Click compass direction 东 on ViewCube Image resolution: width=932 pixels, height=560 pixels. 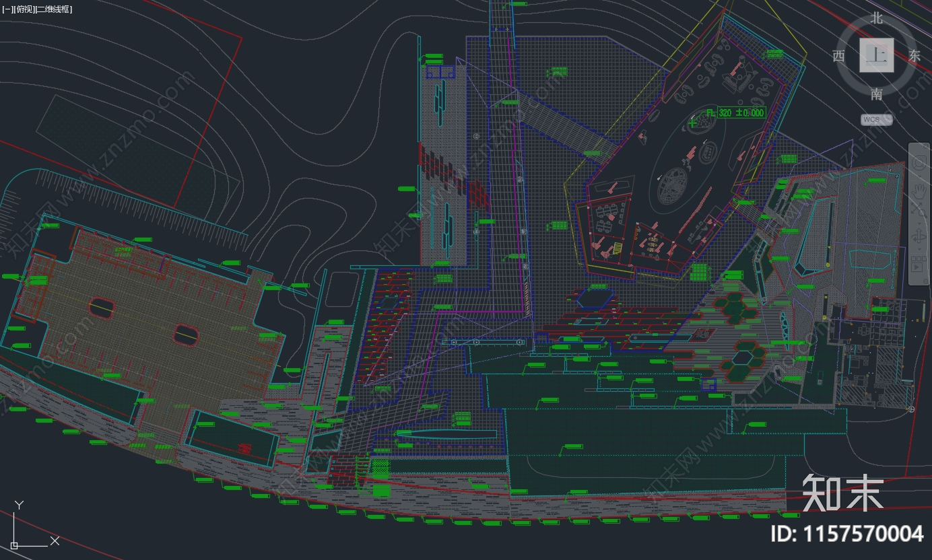[914, 56]
